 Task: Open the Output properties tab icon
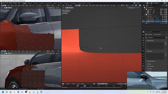click(143, 40)
